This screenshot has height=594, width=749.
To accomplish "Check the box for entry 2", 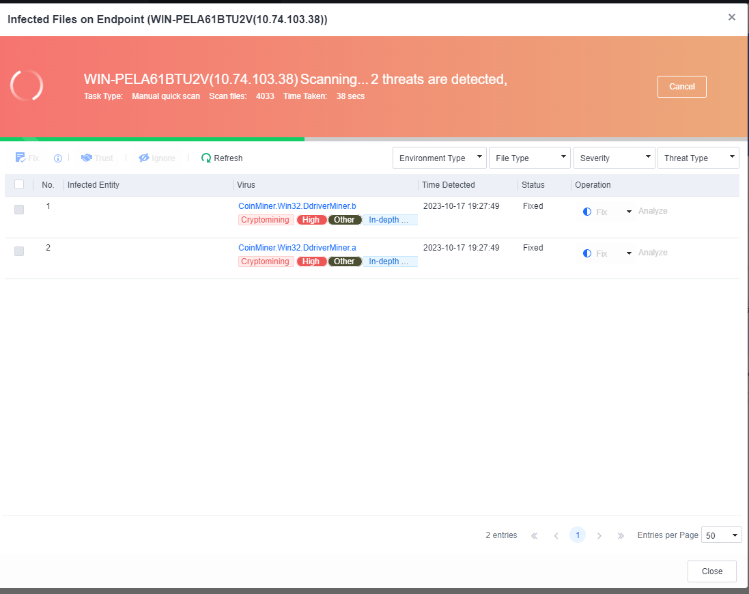I will pyautogui.click(x=19, y=251).
